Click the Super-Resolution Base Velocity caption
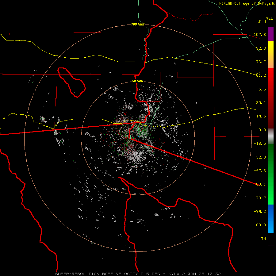Screen dimensions: 276x276 (x=138, y=274)
